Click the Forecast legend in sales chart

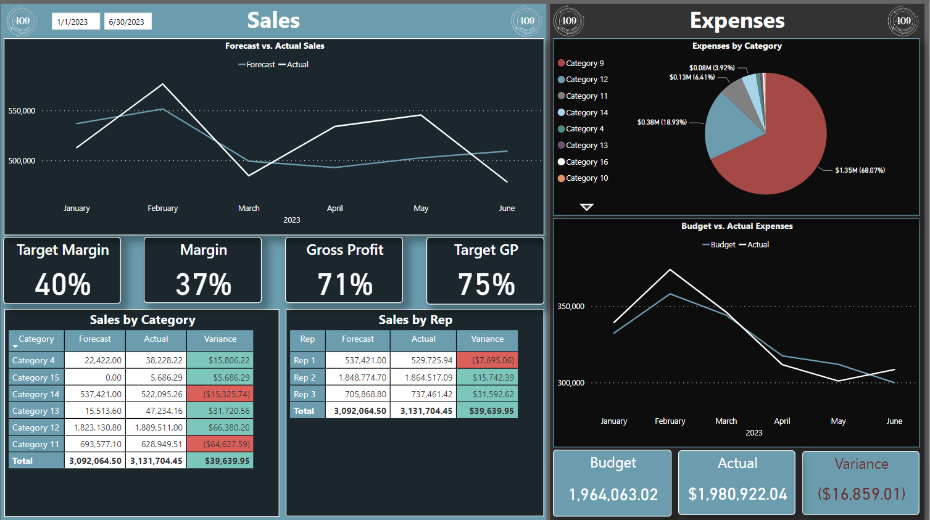[256, 64]
